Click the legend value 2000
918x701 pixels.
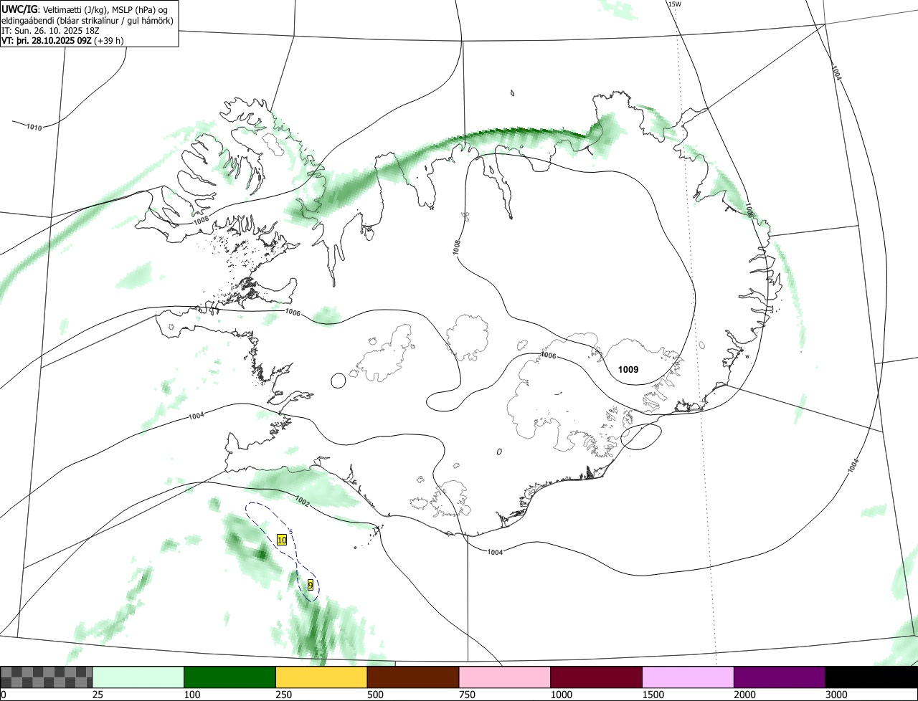[744, 695]
